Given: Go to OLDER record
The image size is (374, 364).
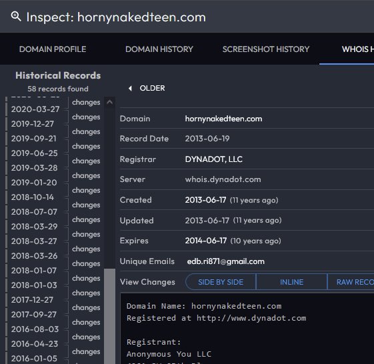Looking at the screenshot, I should [x=152, y=88].
